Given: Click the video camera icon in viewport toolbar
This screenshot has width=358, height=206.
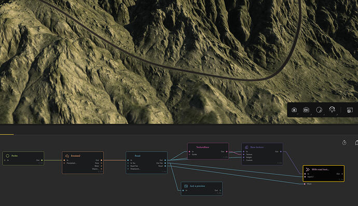Looking at the screenshot, I should pos(306,110).
